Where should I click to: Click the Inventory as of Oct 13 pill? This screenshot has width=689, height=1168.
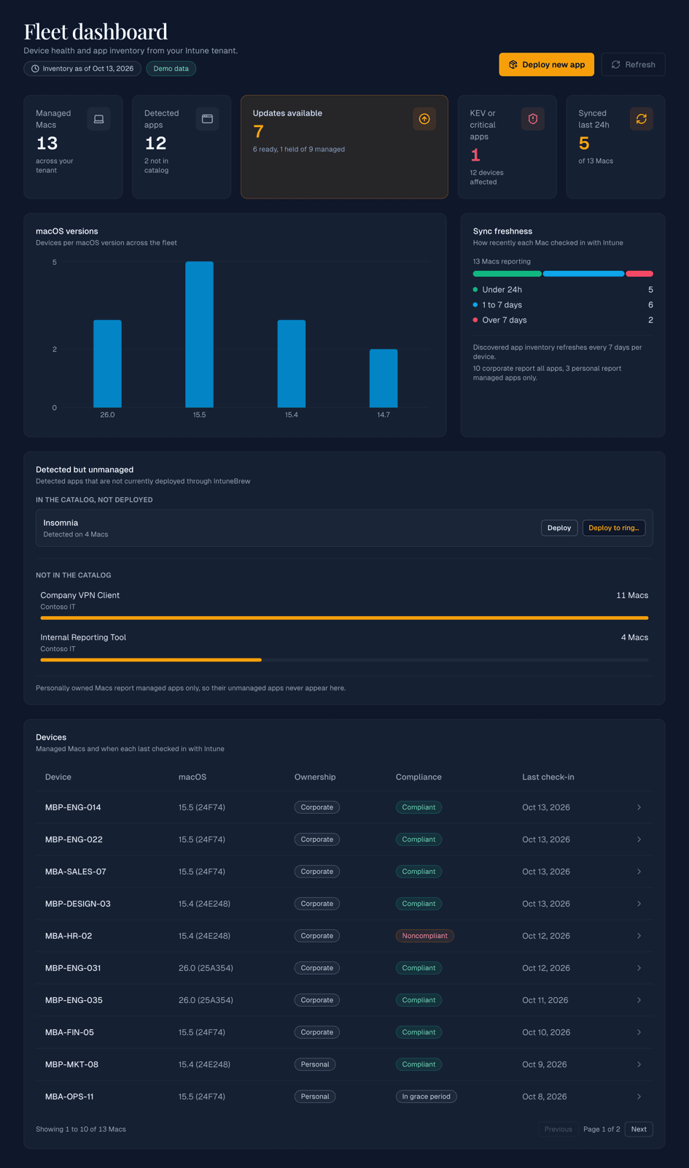coord(82,69)
